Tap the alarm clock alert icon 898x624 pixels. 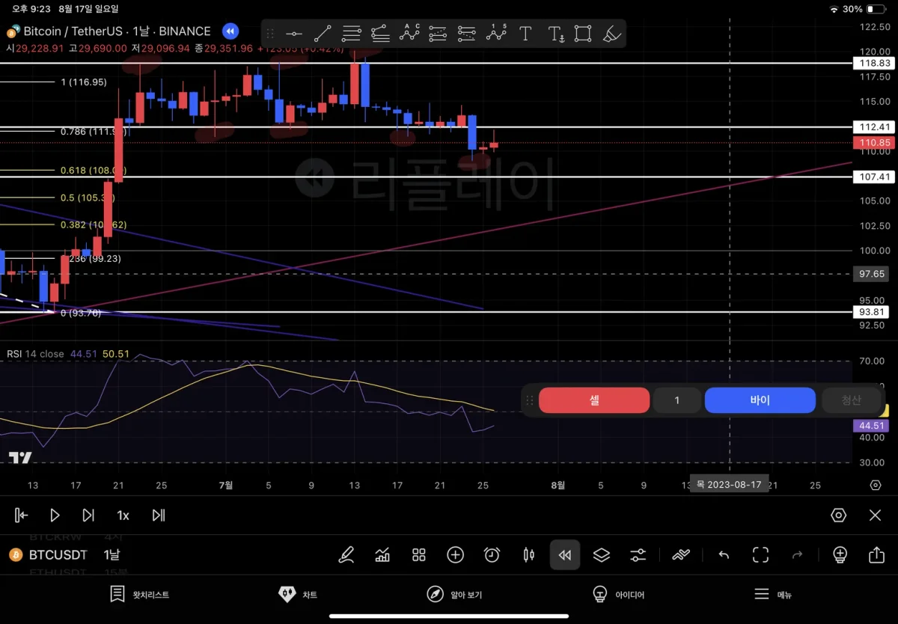[x=492, y=555]
